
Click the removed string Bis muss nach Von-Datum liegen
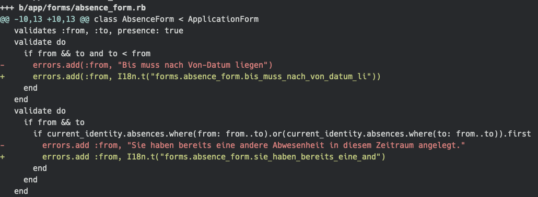coord(193,65)
